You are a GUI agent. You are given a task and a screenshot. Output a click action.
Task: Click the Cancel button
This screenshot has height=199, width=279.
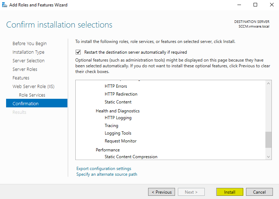(259, 192)
